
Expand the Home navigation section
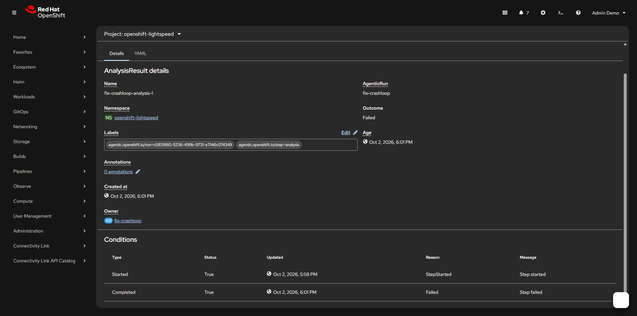pos(49,37)
